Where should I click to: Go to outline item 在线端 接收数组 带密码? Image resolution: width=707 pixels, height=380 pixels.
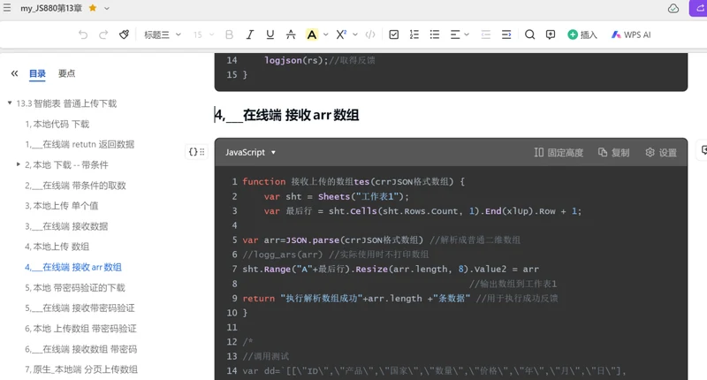point(80,349)
